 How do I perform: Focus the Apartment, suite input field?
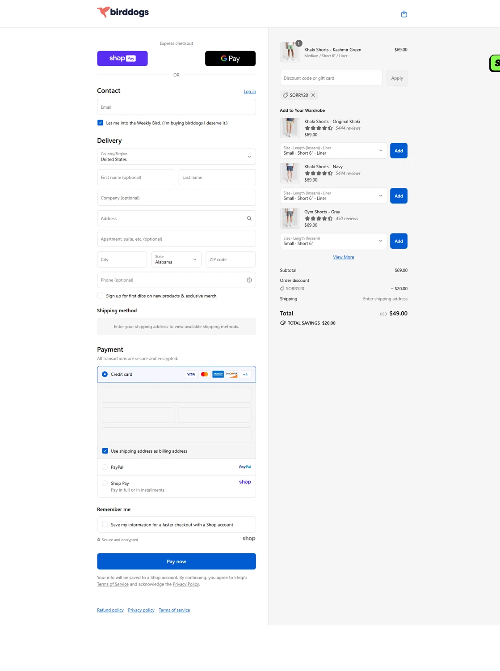pos(176,239)
